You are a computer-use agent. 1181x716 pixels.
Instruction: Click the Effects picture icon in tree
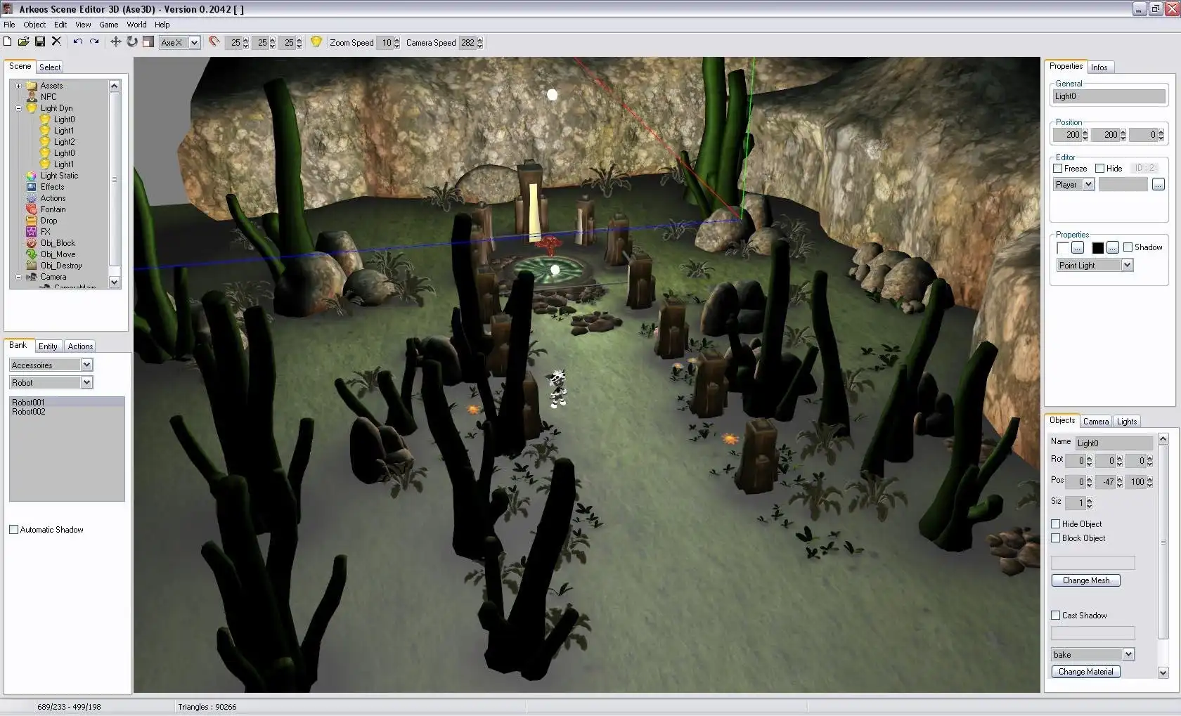click(32, 187)
